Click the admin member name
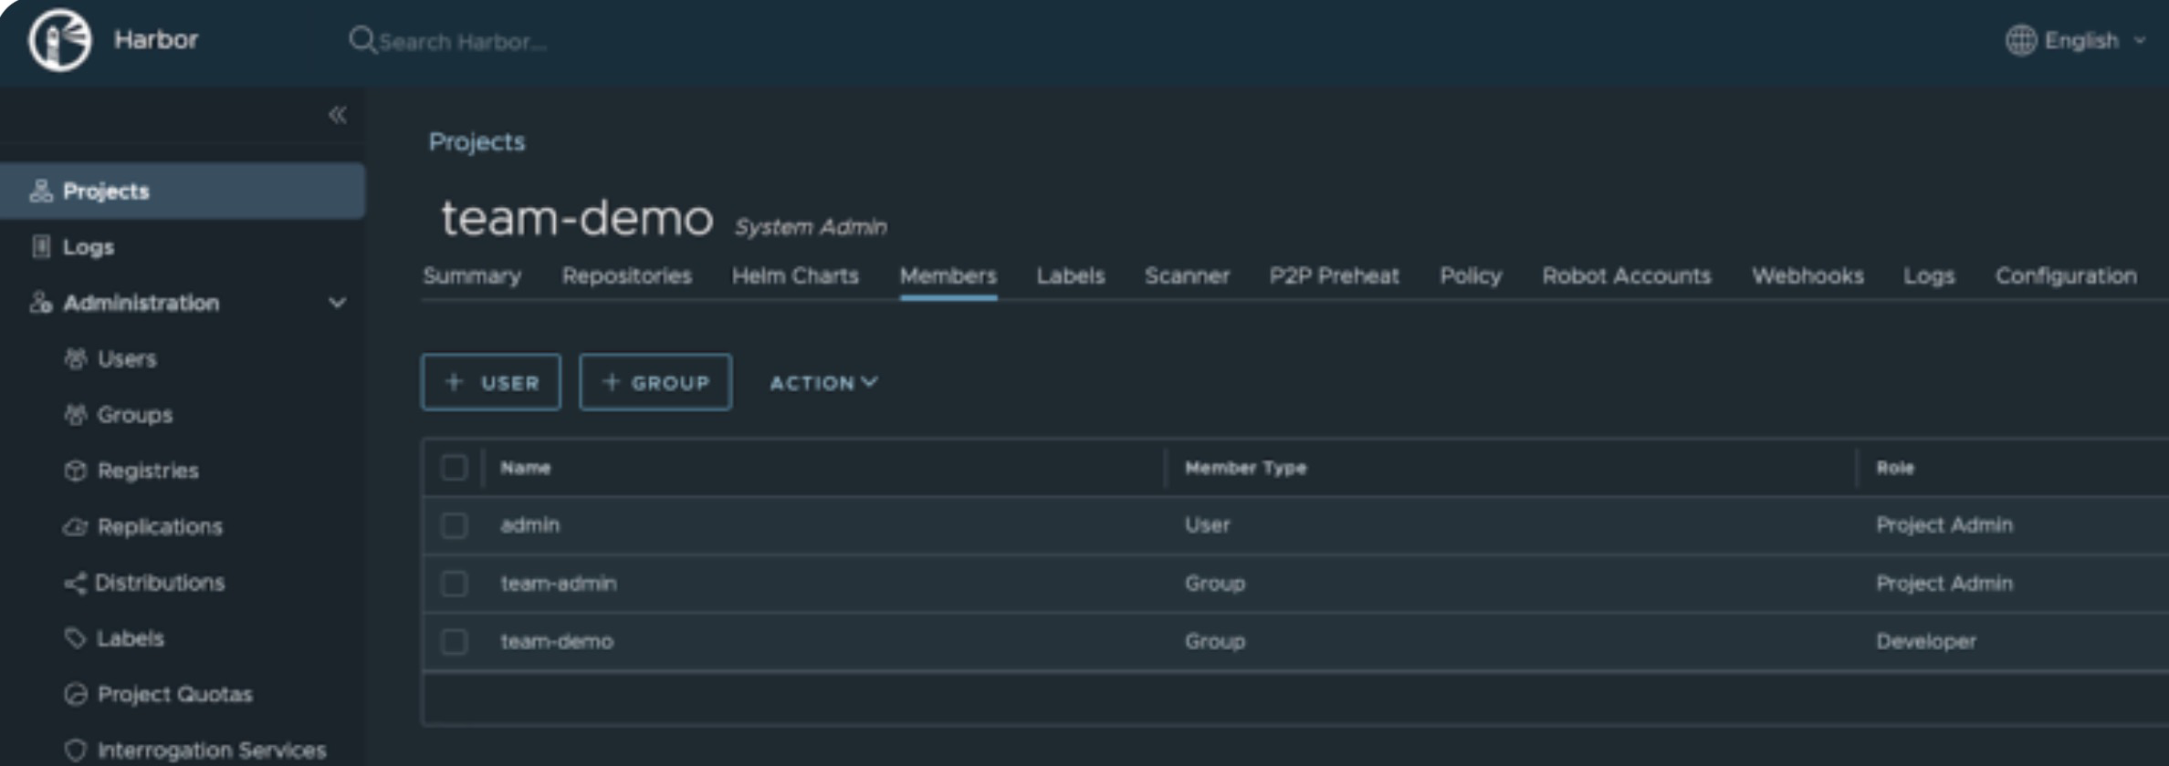 click(530, 525)
